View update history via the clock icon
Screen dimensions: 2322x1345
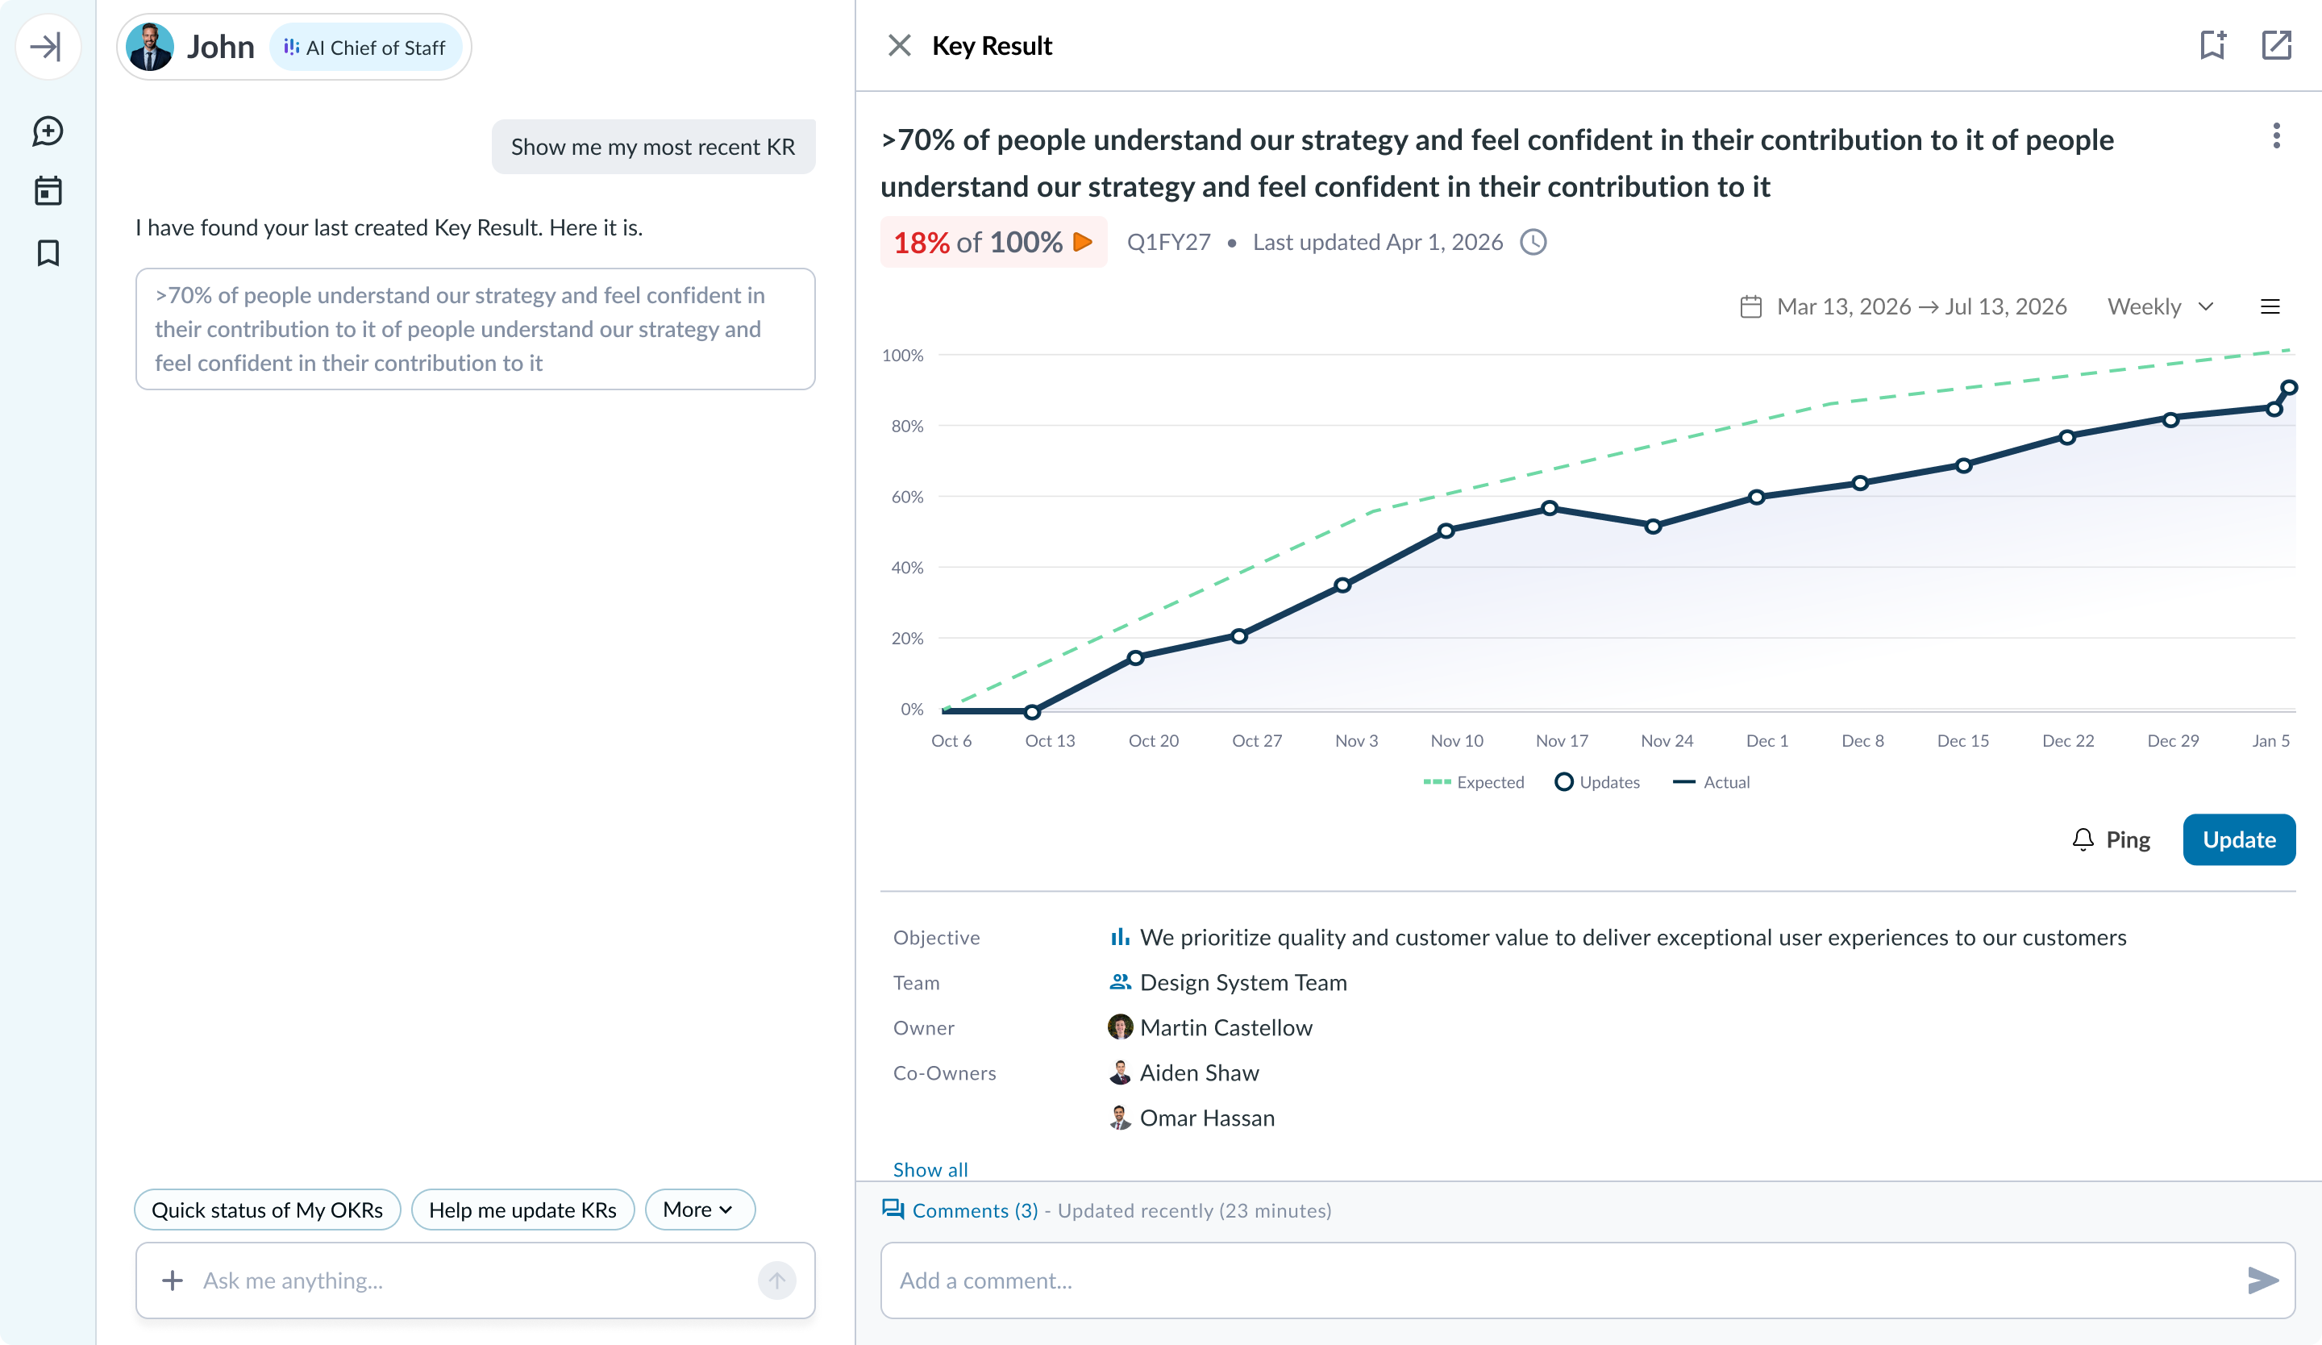1533,242
